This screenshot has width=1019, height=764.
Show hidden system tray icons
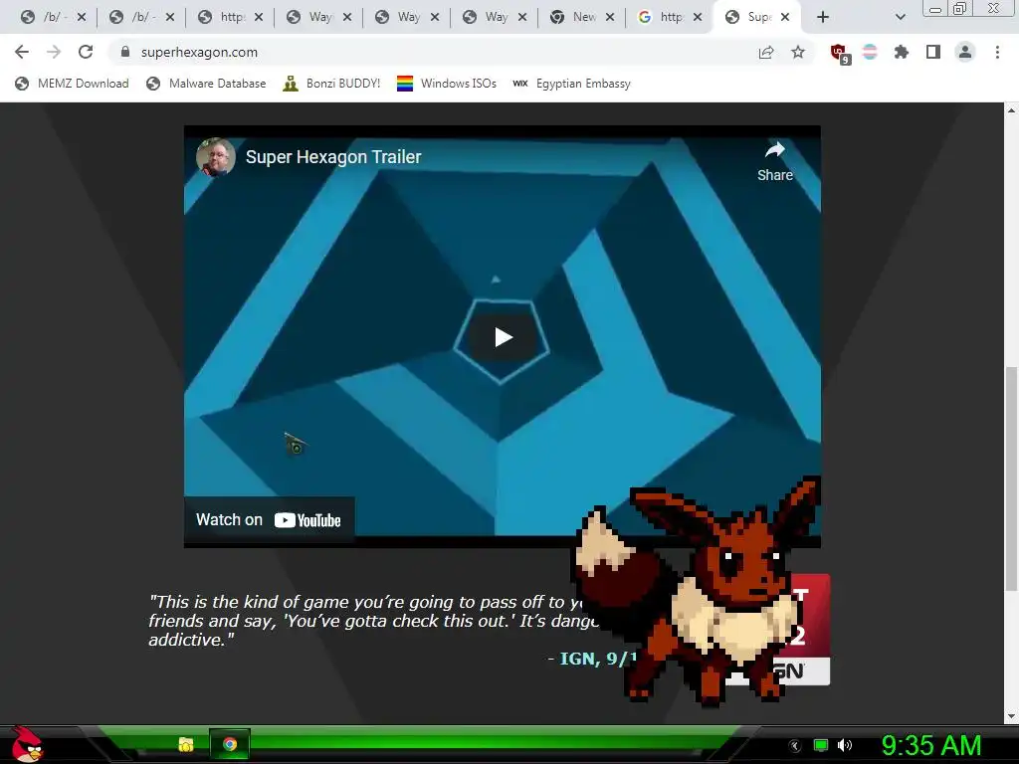pyautogui.click(x=794, y=745)
